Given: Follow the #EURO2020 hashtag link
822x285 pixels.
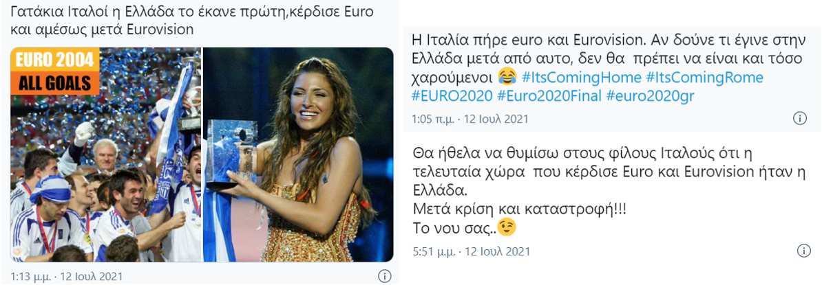Looking at the screenshot, I should pyautogui.click(x=452, y=96).
